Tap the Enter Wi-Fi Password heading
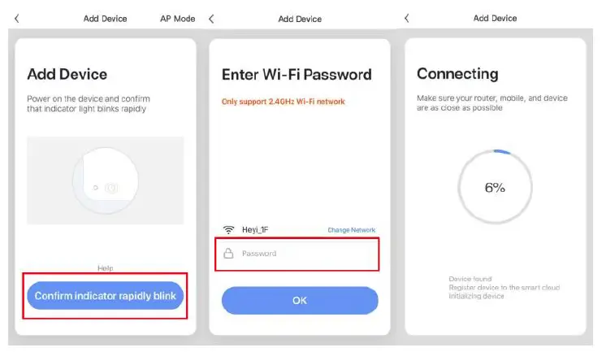602x352 pixels. pos(297,75)
